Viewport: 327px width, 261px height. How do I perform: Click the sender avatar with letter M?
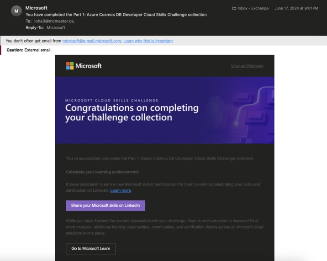16,11
